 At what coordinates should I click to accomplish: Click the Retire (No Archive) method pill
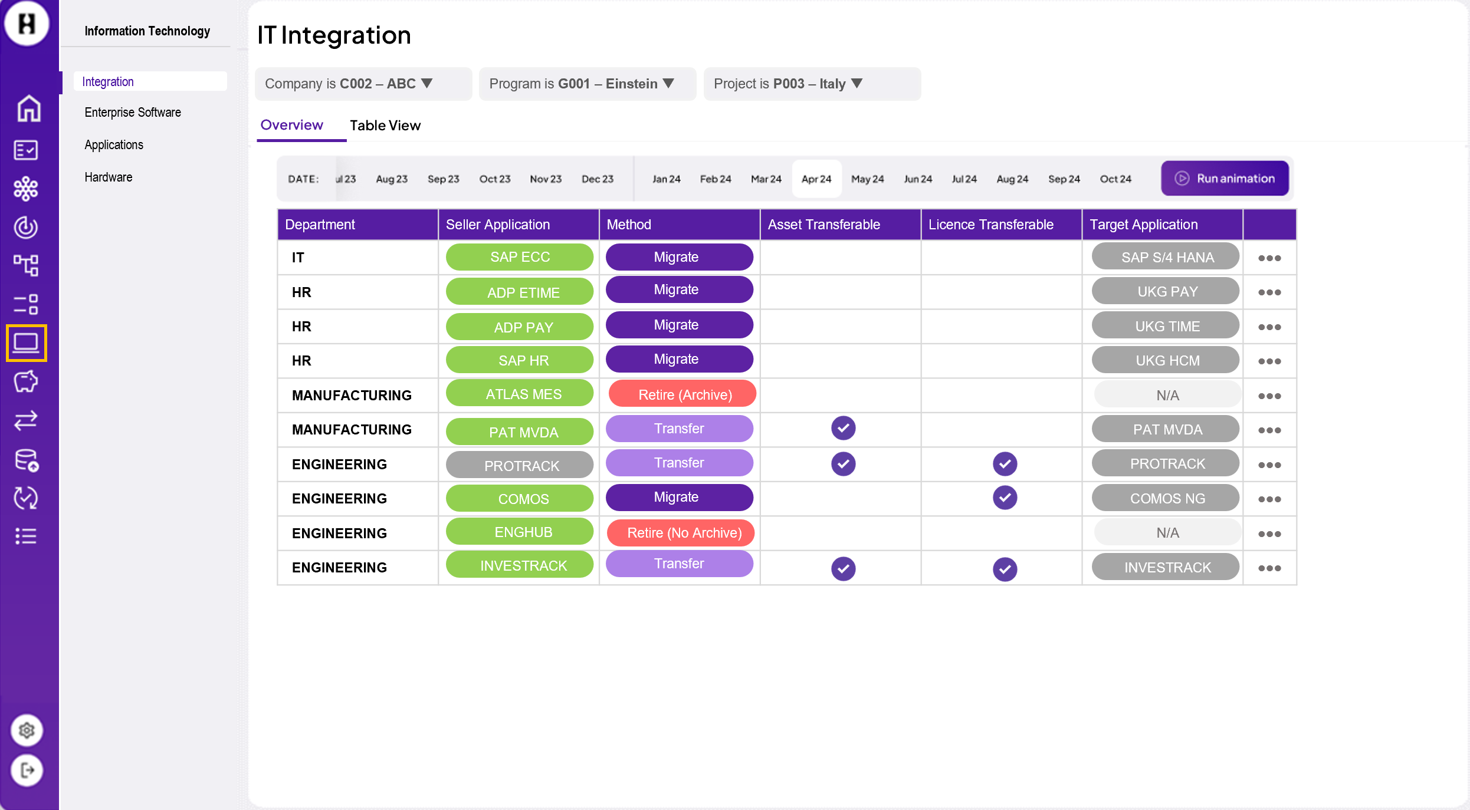coord(682,533)
